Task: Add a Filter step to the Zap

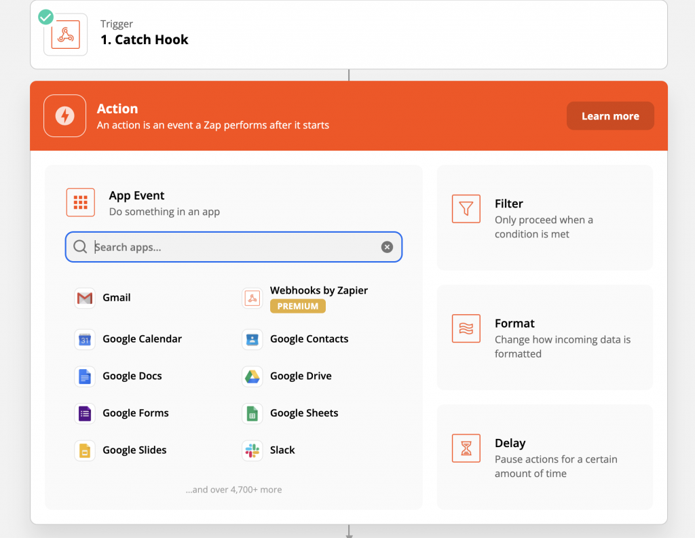Action: pos(545,218)
